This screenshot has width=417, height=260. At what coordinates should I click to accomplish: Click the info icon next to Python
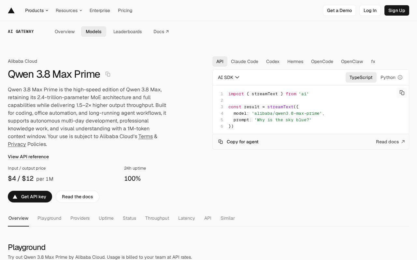[x=400, y=77]
